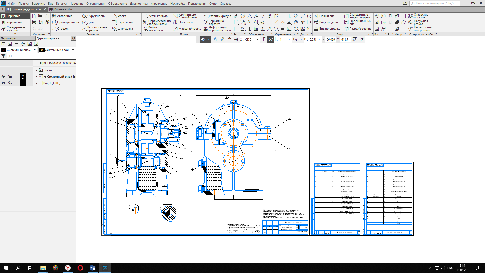This screenshot has width=485, height=273.
Task: Click the grid display icon
Action: pyautogui.click(x=236, y=40)
